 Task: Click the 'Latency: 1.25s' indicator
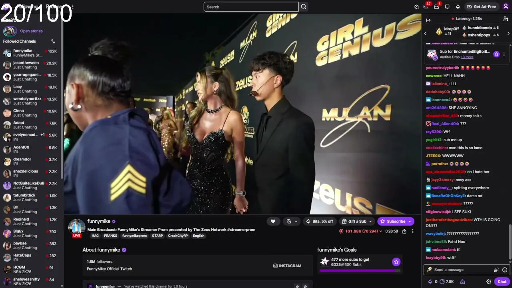click(466, 19)
